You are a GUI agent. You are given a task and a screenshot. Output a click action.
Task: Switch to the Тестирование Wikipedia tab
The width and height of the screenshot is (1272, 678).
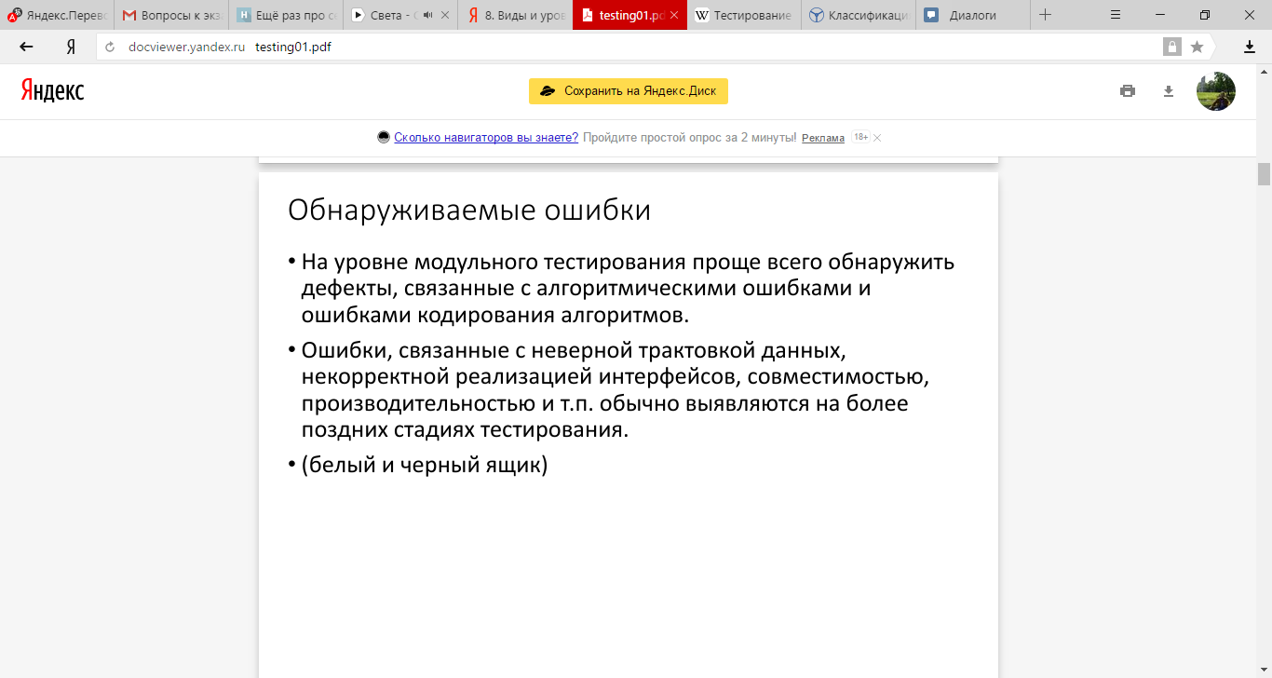745,15
